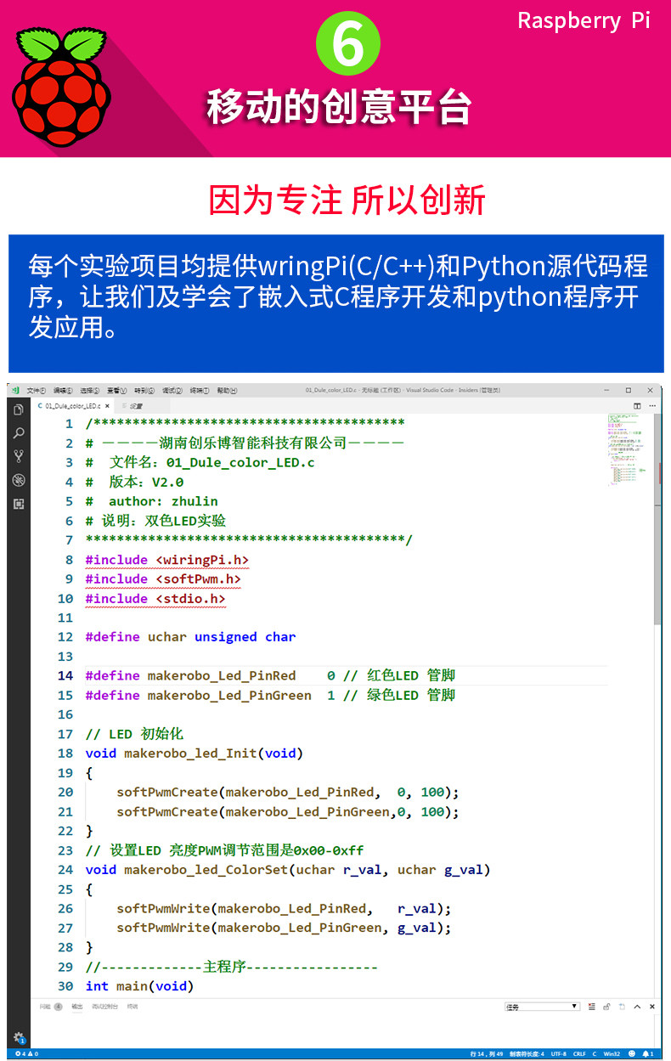Switch to the 01_Dule_color_LED.c tab
This screenshot has width=671, height=1061.
coord(69,406)
